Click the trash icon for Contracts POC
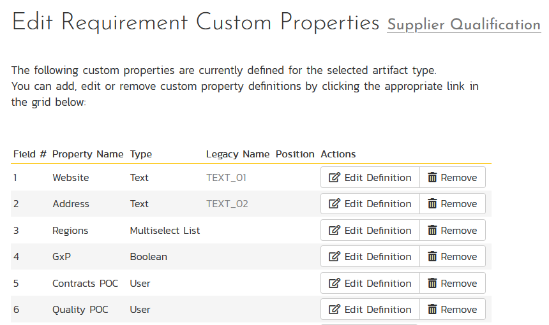The height and width of the screenshot is (325, 549). coord(432,284)
